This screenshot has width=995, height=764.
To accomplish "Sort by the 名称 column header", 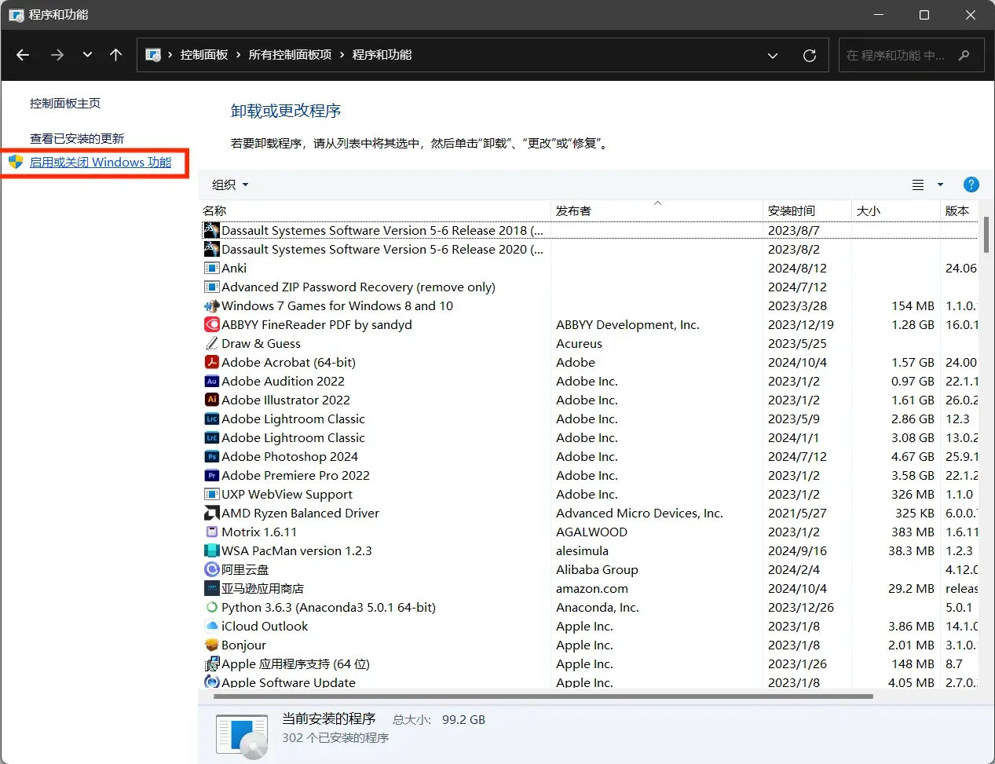I will tap(375, 210).
